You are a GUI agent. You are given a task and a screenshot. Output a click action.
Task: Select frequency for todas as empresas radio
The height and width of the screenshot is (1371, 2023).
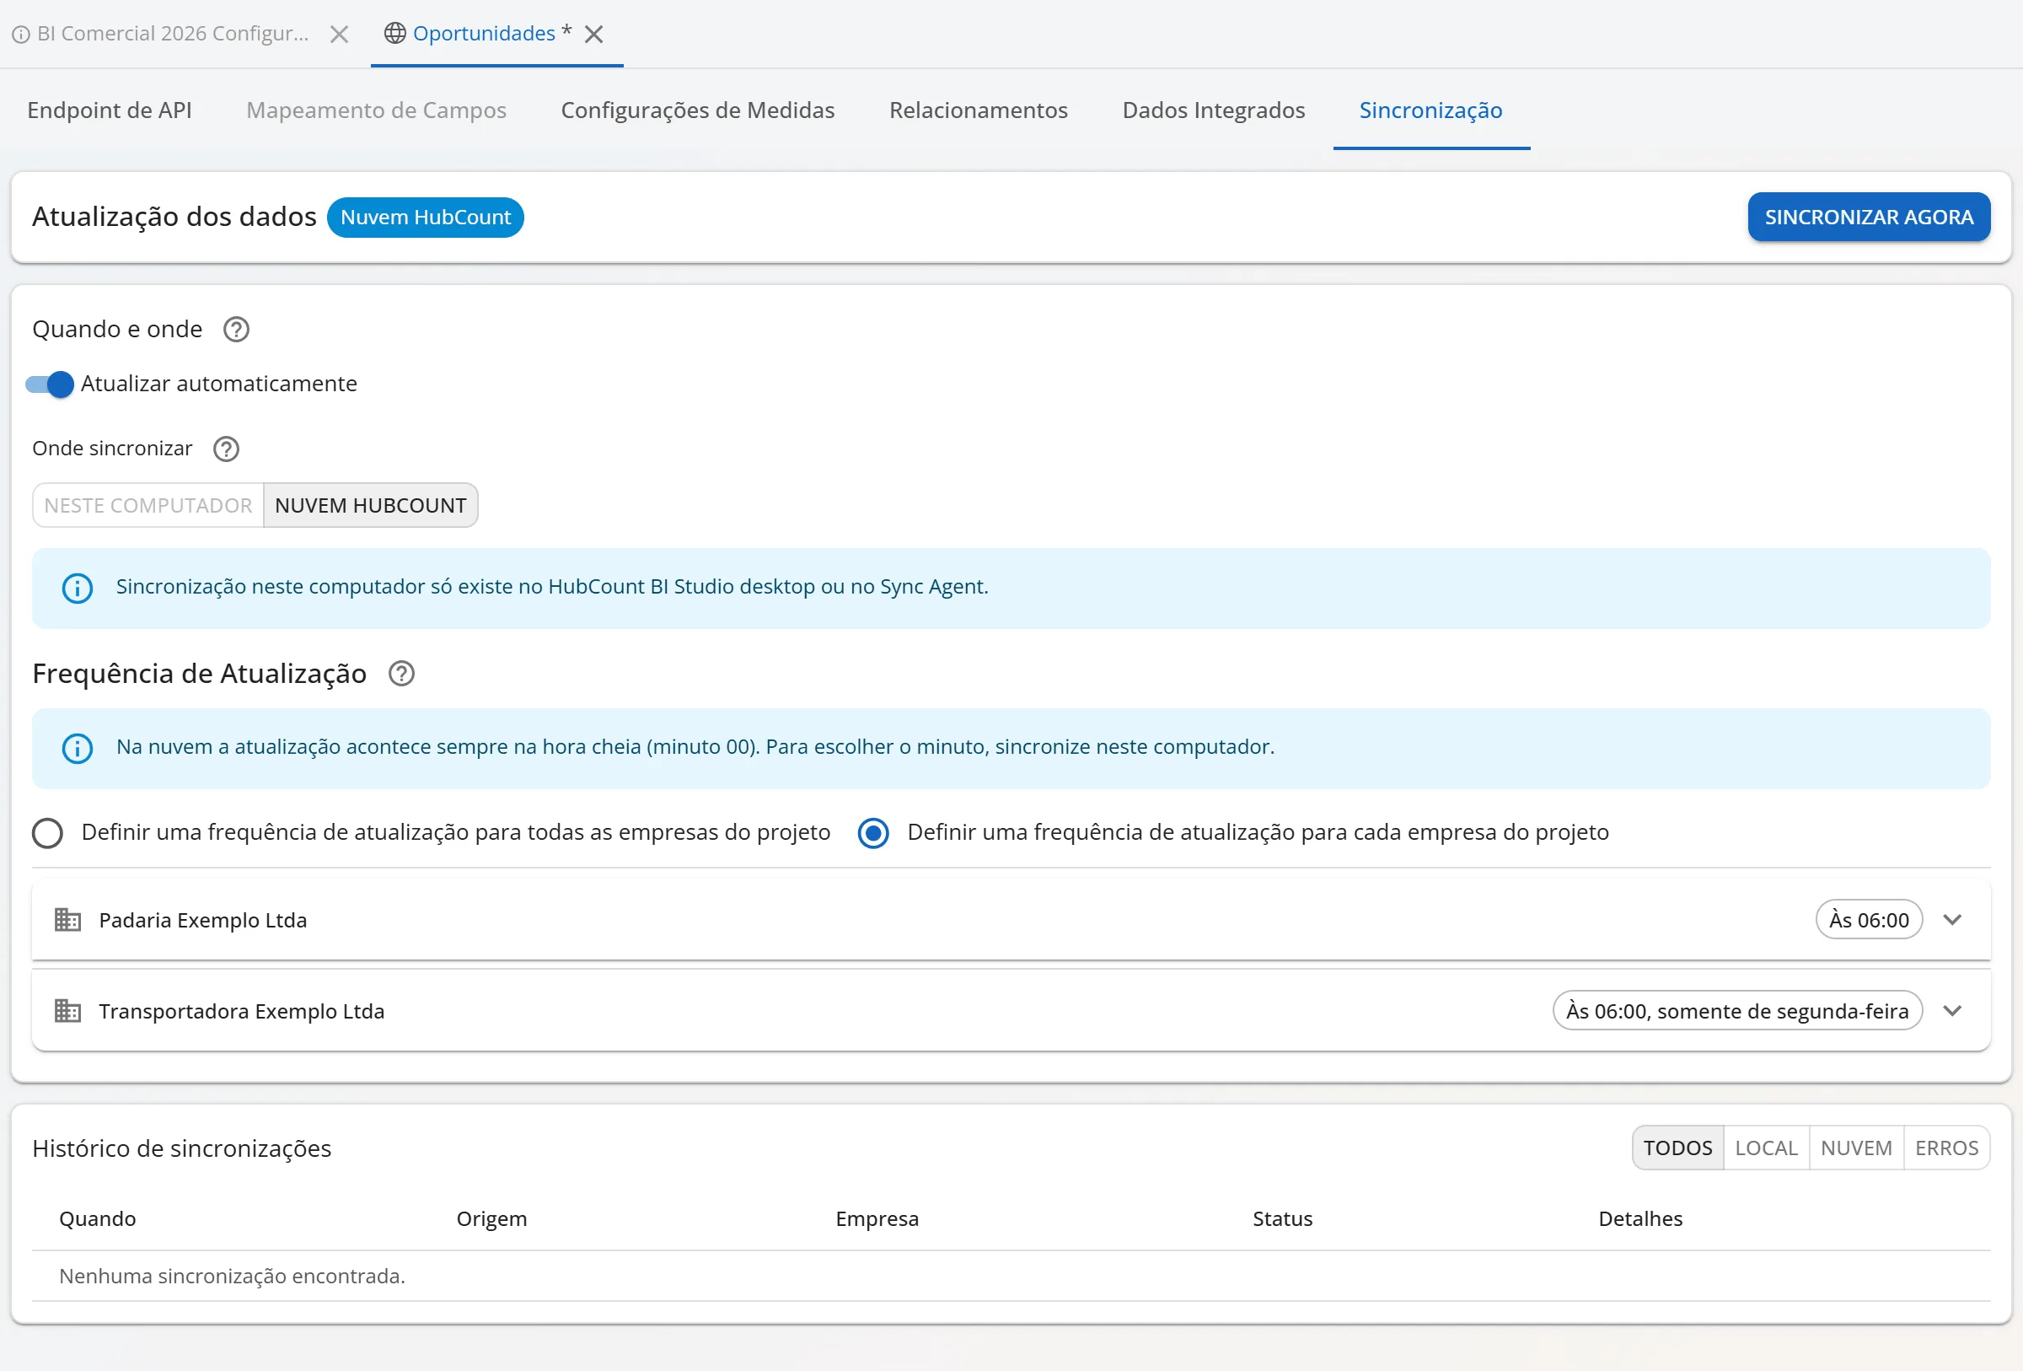47,833
